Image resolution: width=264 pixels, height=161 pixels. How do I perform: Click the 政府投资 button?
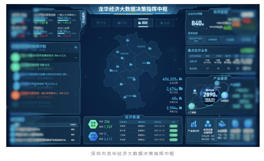213,39
